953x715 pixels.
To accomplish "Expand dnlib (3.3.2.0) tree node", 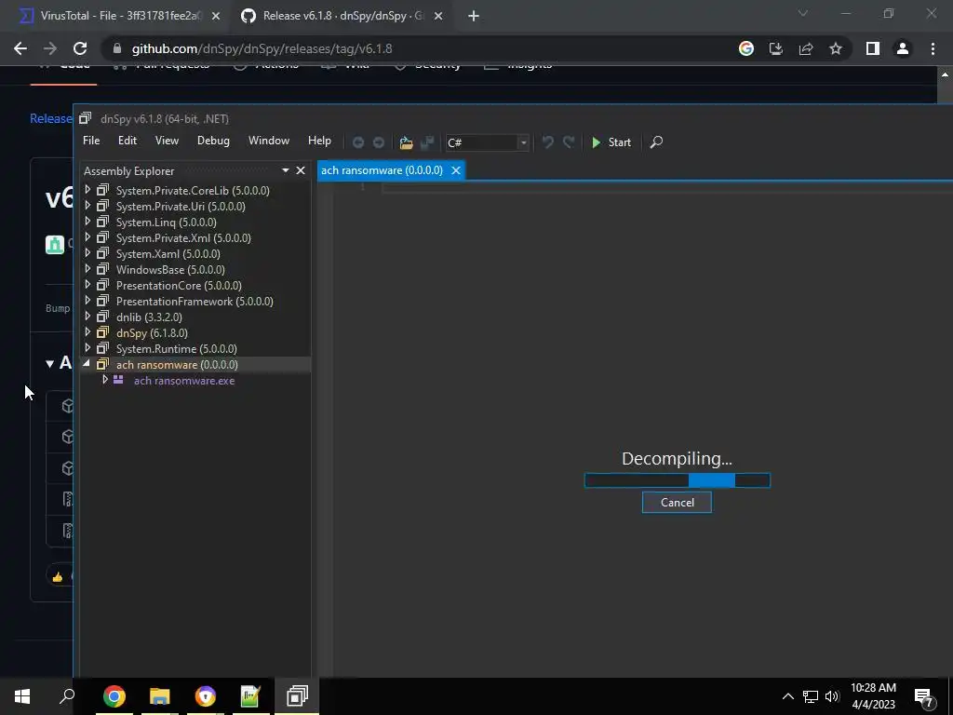I will click(87, 317).
